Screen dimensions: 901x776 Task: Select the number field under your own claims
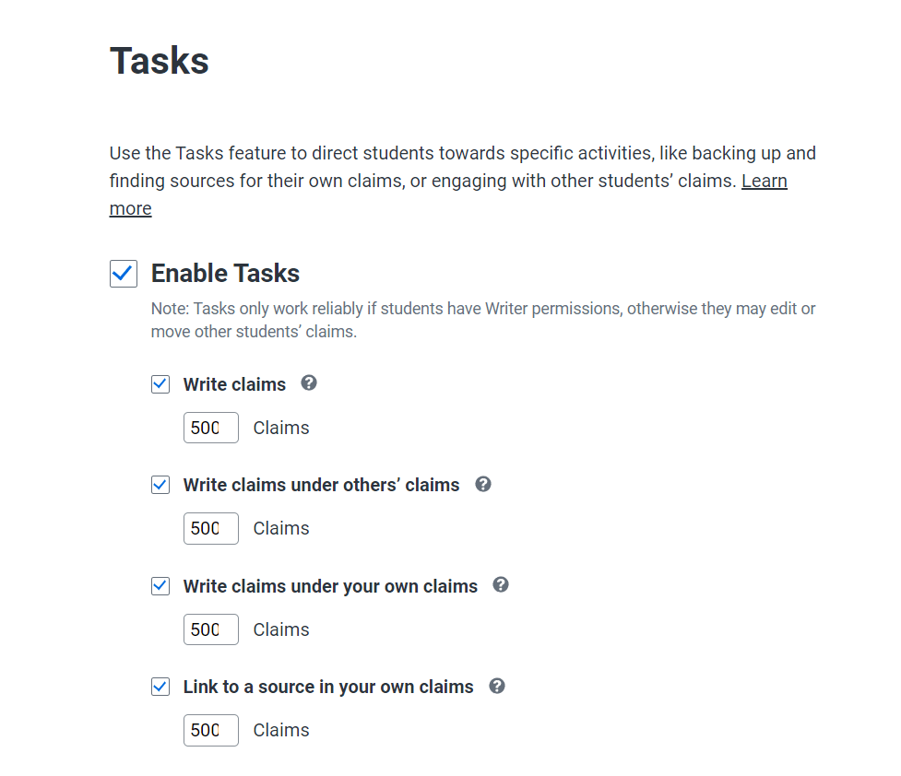pos(210,629)
